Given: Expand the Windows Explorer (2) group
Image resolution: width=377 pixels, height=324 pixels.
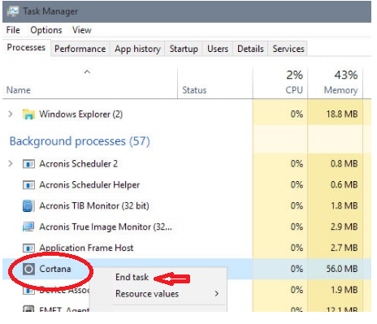Looking at the screenshot, I should click(11, 114).
